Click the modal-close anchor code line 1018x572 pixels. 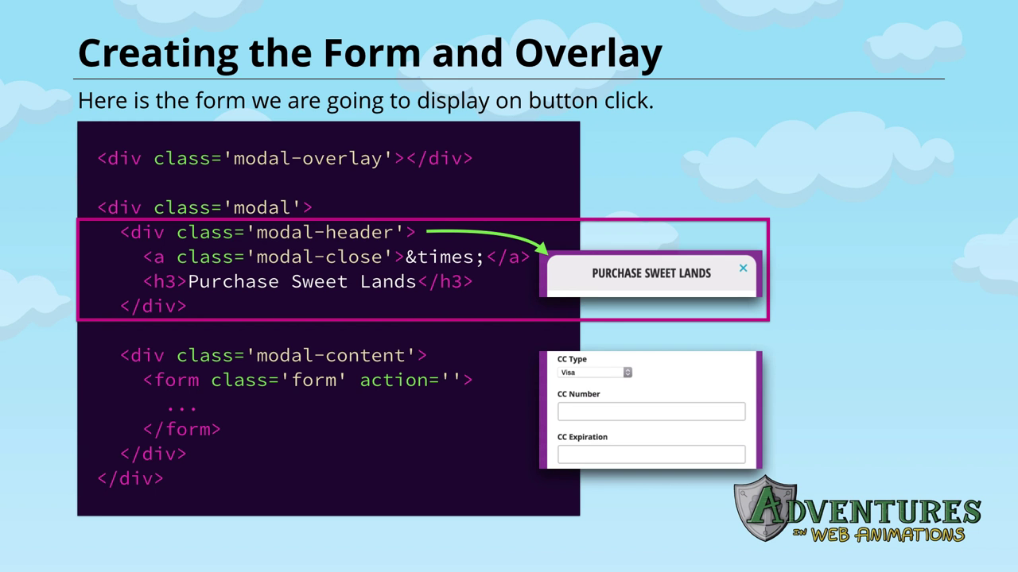(x=336, y=257)
